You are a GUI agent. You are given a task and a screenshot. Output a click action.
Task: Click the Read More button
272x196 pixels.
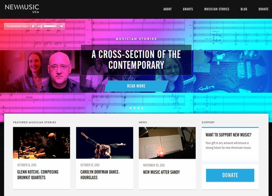click(x=136, y=86)
